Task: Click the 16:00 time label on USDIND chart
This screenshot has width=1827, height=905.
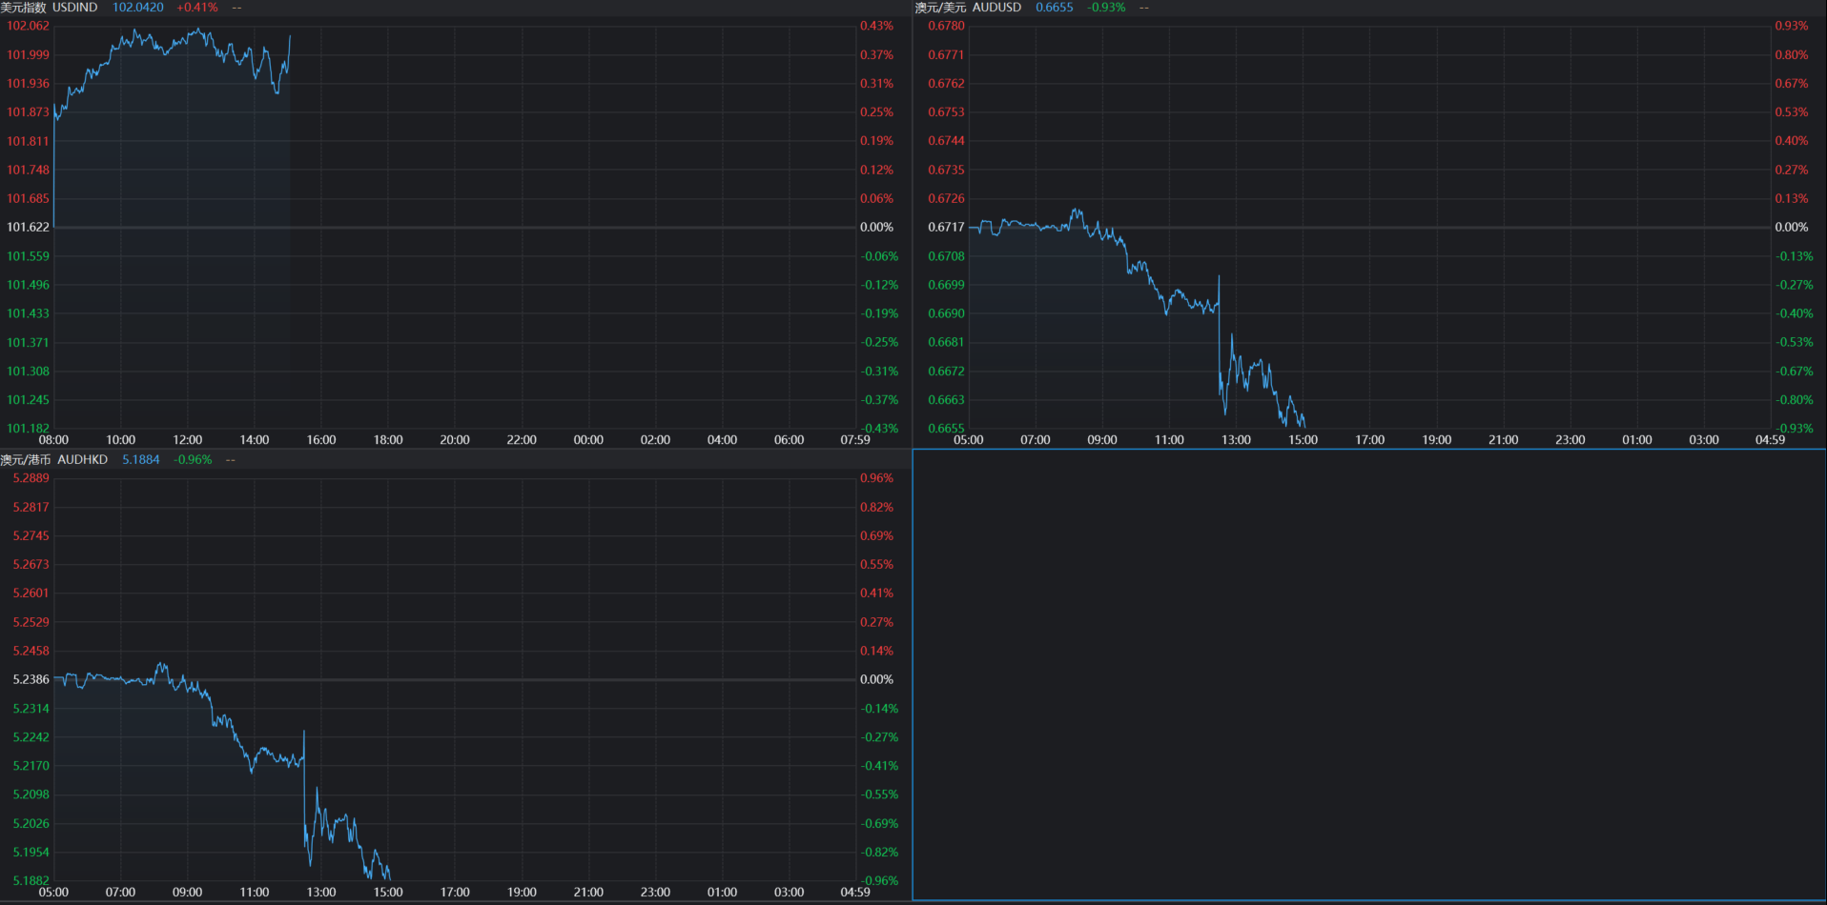Action: (321, 440)
